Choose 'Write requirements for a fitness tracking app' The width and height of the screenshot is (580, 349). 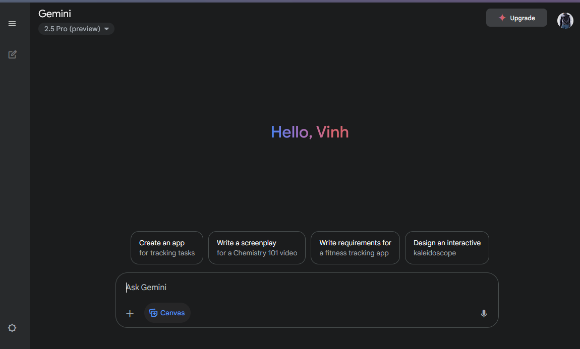click(355, 248)
